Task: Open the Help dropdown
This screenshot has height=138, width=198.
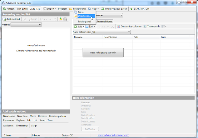Action: [x=93, y=9]
